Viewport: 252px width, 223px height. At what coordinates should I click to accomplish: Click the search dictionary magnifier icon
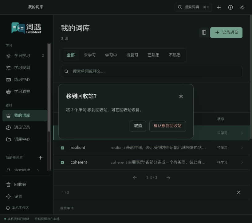(x=180, y=7)
